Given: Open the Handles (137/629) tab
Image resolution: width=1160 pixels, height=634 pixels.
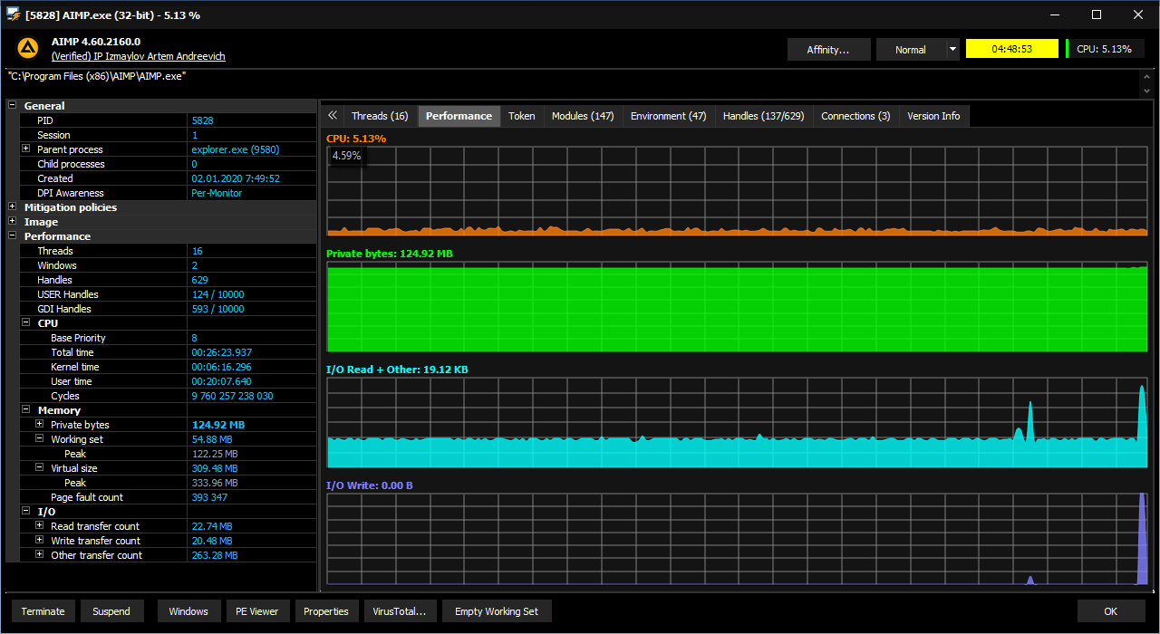Looking at the screenshot, I should (763, 116).
